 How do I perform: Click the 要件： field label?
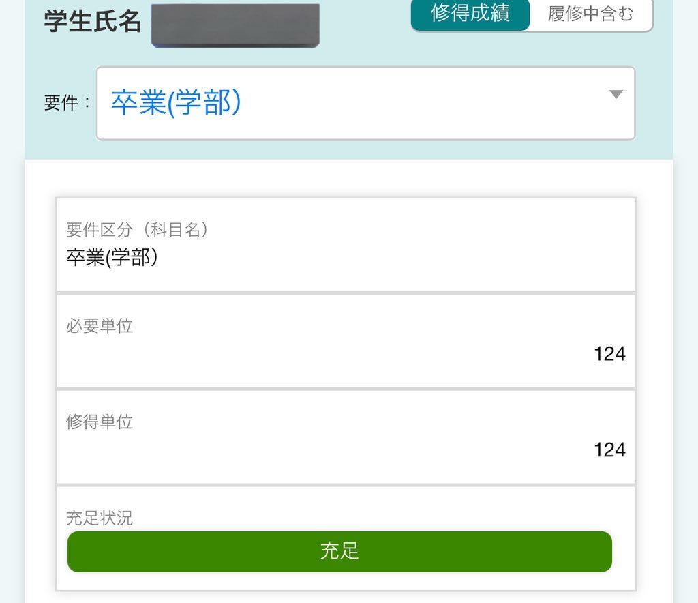(67, 103)
